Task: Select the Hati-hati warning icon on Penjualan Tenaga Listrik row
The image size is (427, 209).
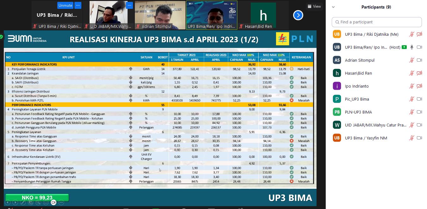Action: pos(292,69)
